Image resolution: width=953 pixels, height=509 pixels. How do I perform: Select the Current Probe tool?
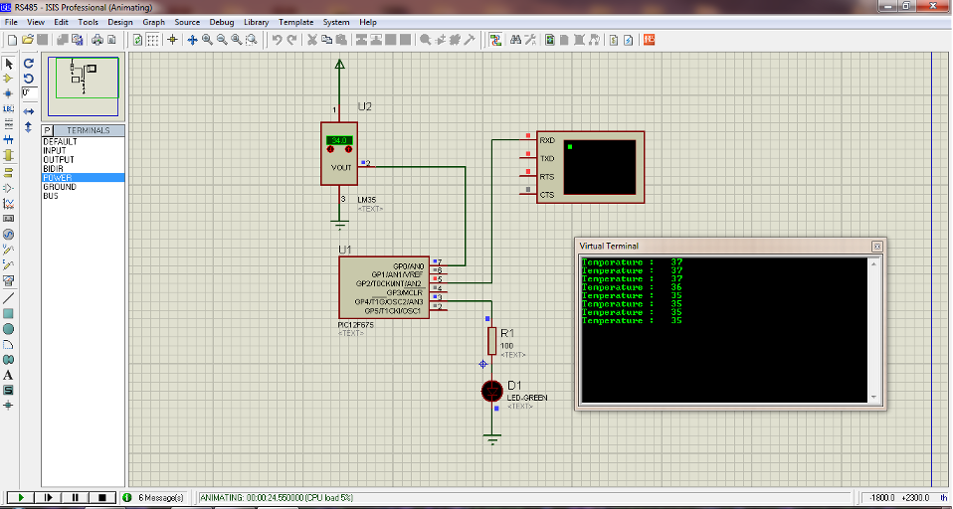pyautogui.click(x=9, y=264)
